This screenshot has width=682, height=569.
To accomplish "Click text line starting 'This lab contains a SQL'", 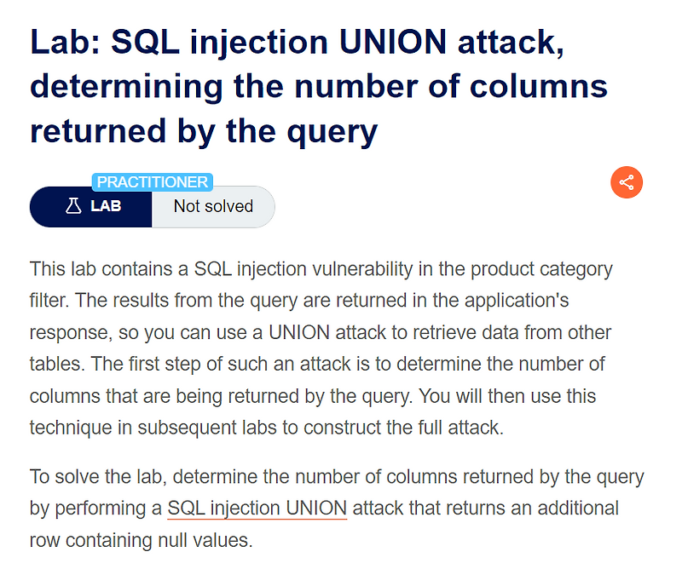I will pyautogui.click(x=321, y=269).
